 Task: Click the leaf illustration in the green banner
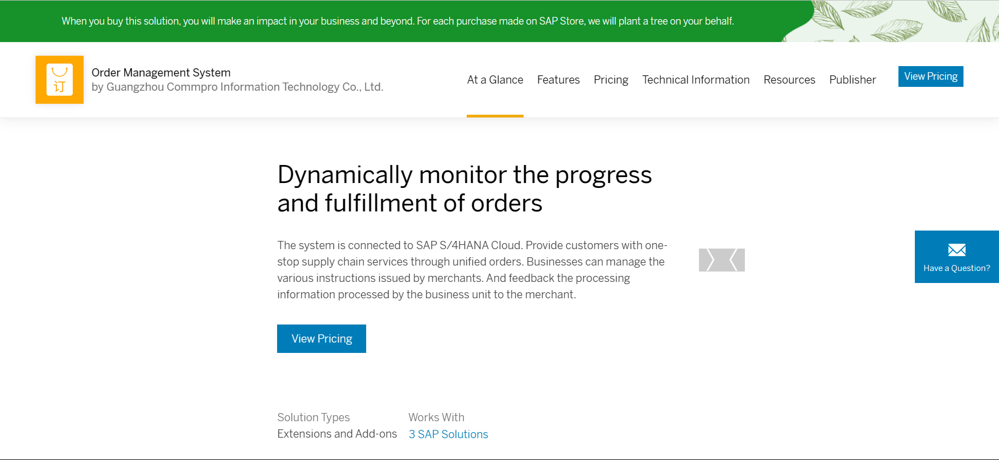[x=896, y=21]
